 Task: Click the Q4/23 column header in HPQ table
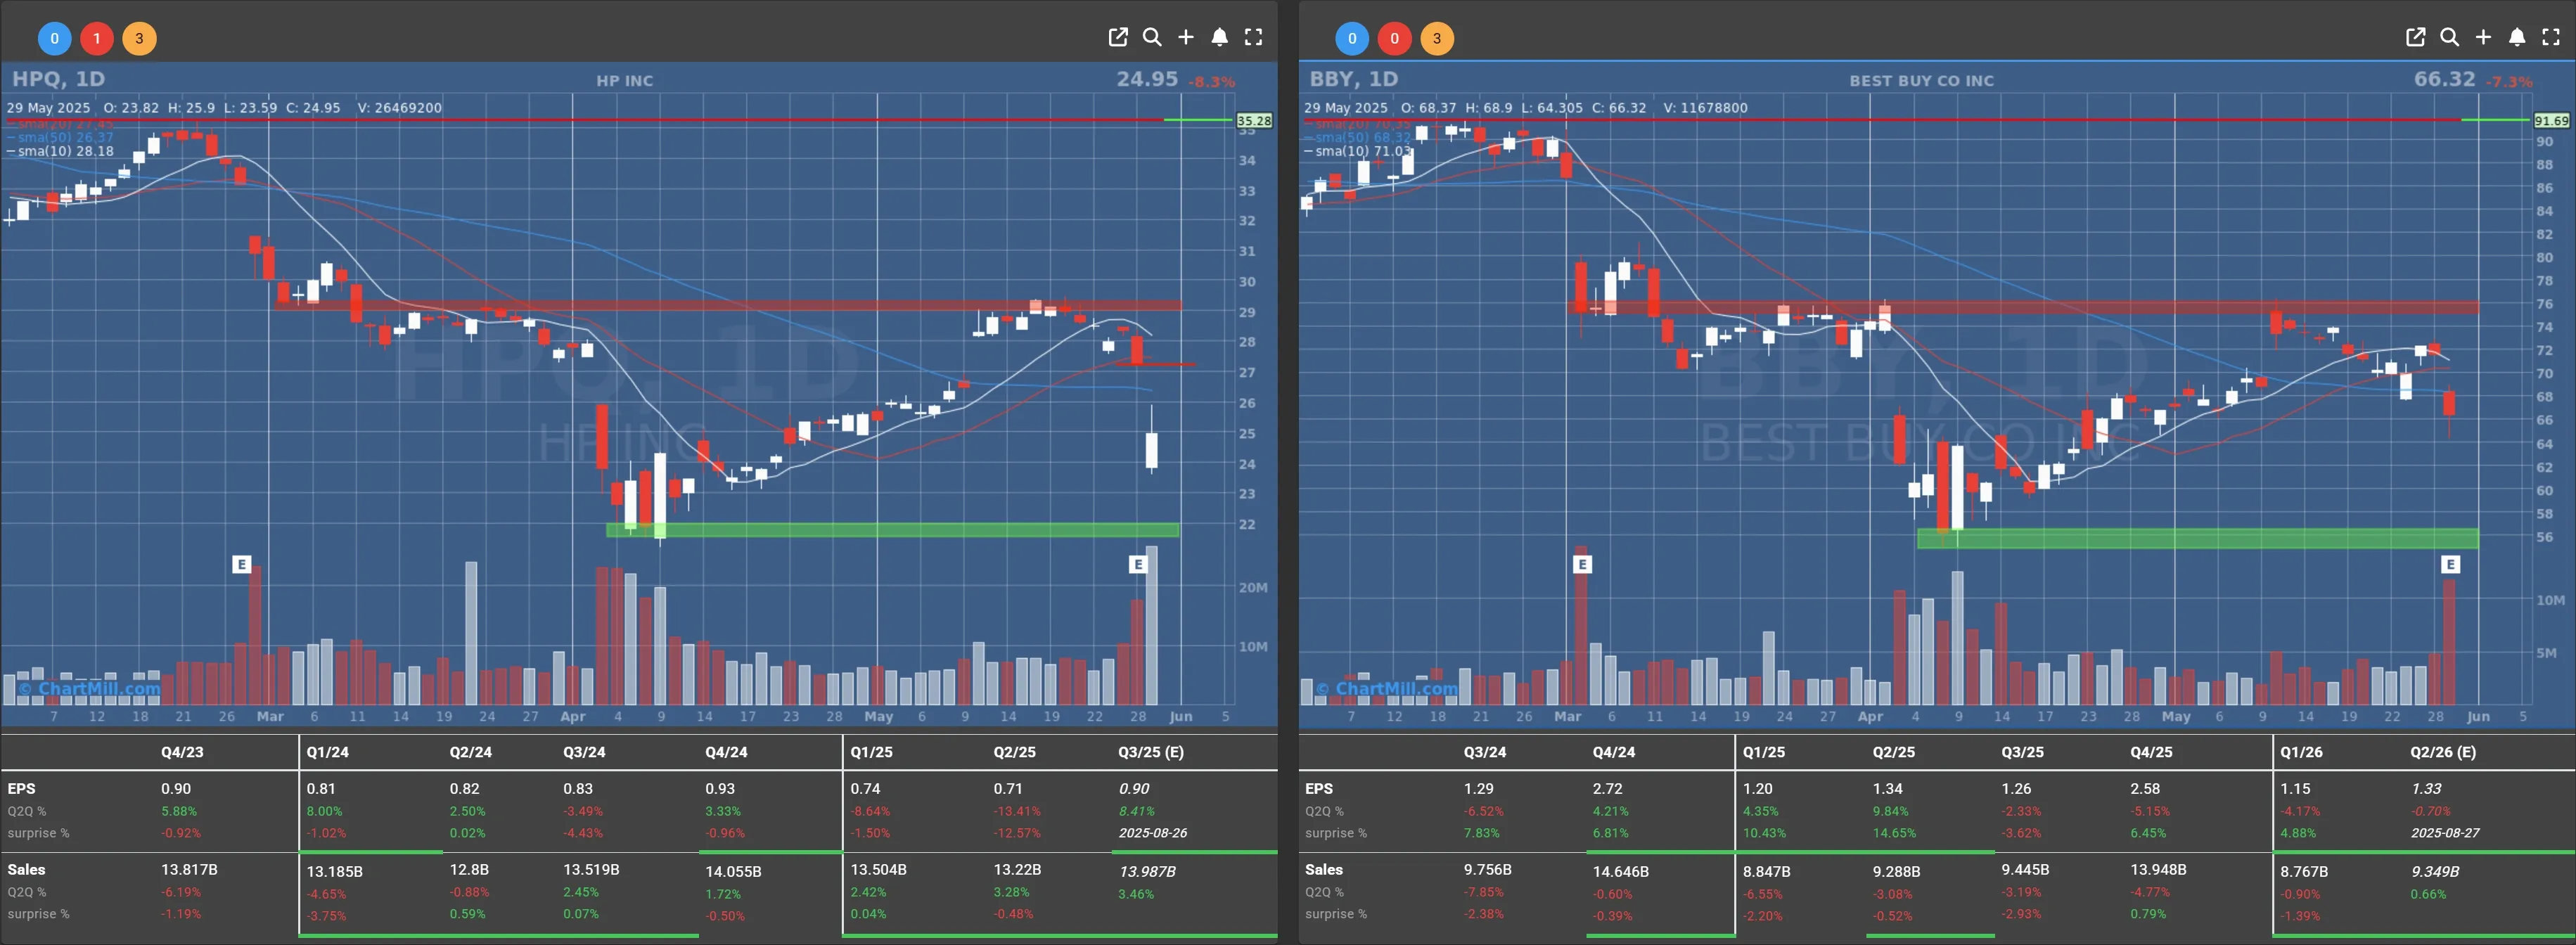pyautogui.click(x=182, y=752)
